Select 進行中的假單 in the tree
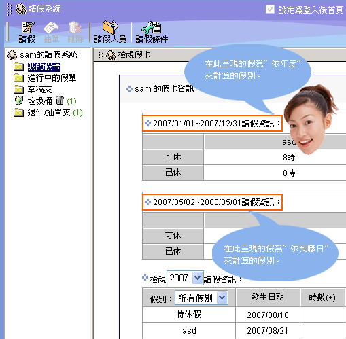 52,78
